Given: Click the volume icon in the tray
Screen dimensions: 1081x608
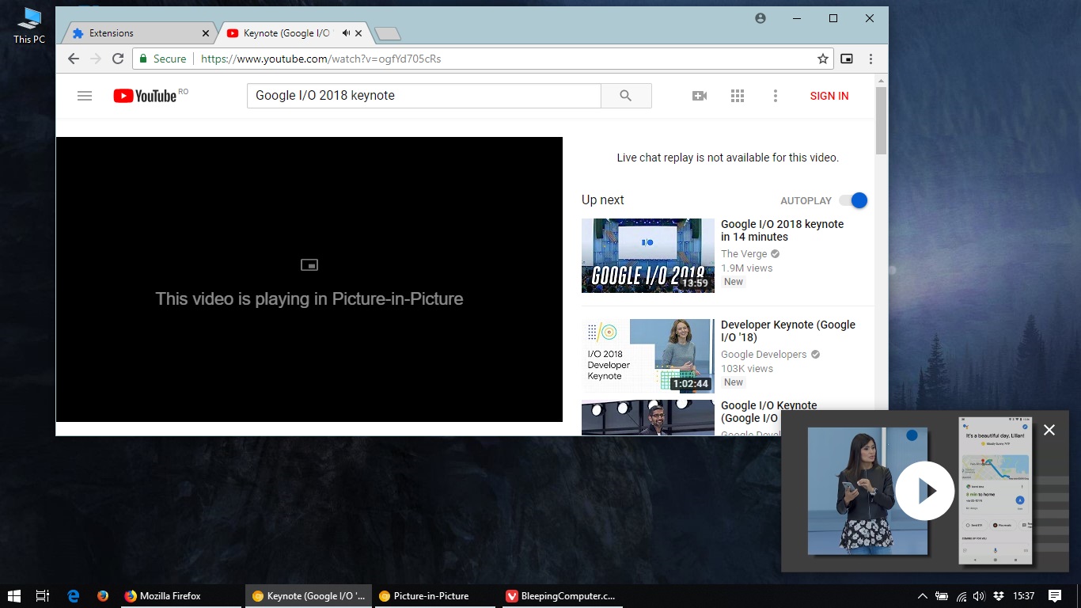Looking at the screenshot, I should point(980,596).
